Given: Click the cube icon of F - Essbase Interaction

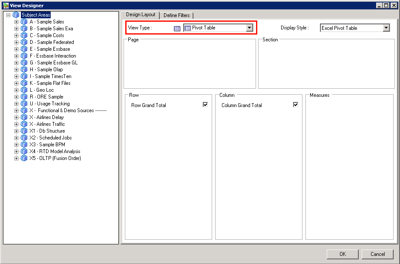Looking at the screenshot, I should [24, 56].
